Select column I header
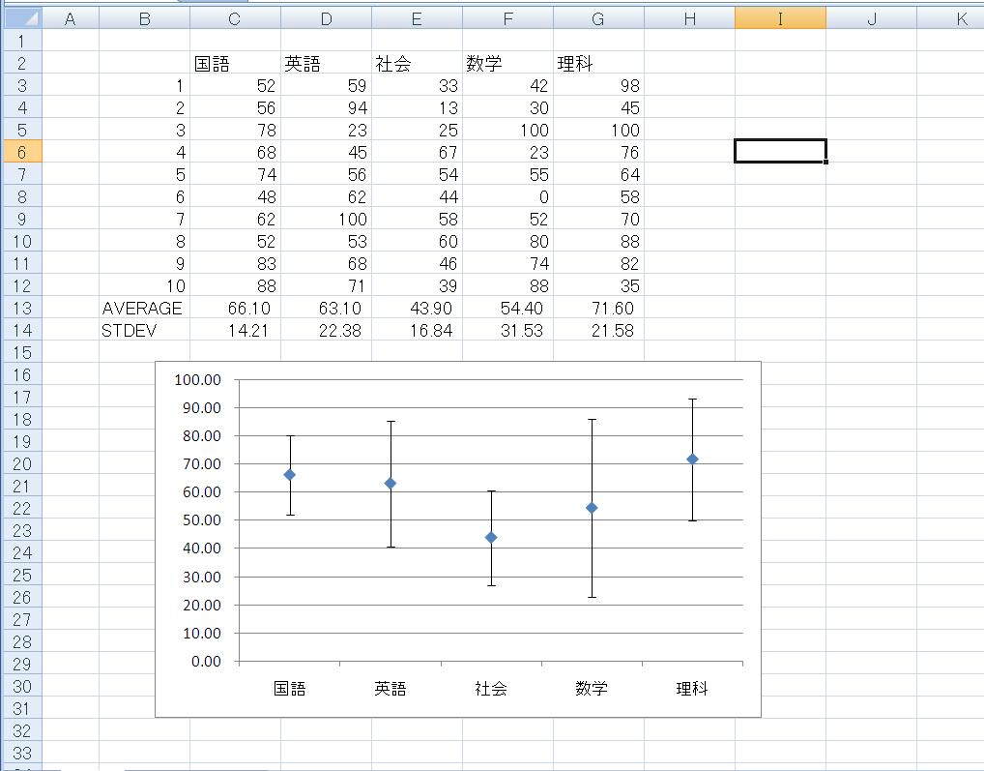The width and height of the screenshot is (984, 771). point(779,19)
